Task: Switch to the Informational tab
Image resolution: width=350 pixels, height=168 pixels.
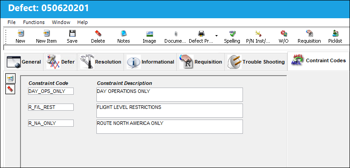Action: click(150, 62)
